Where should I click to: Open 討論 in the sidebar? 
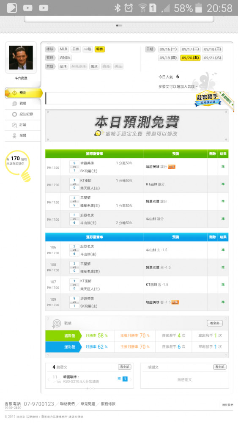click(x=23, y=125)
